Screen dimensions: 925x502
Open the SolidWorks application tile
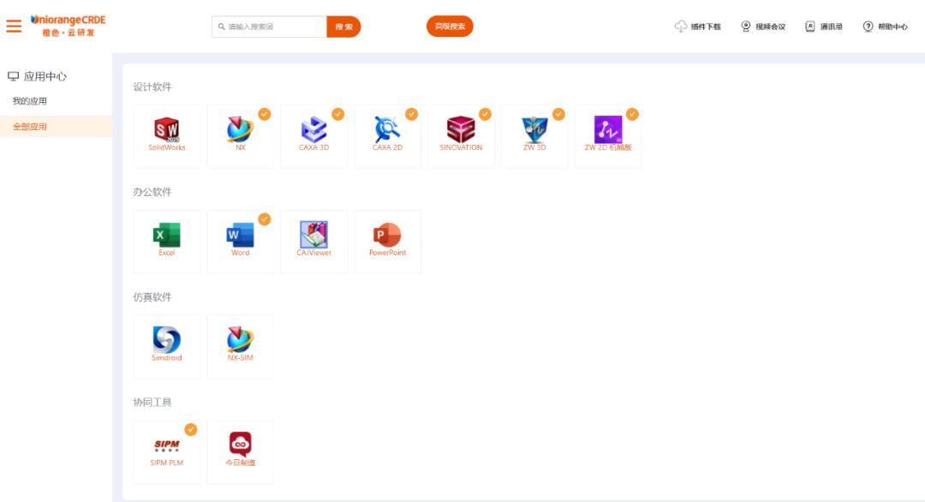pyautogui.click(x=167, y=136)
